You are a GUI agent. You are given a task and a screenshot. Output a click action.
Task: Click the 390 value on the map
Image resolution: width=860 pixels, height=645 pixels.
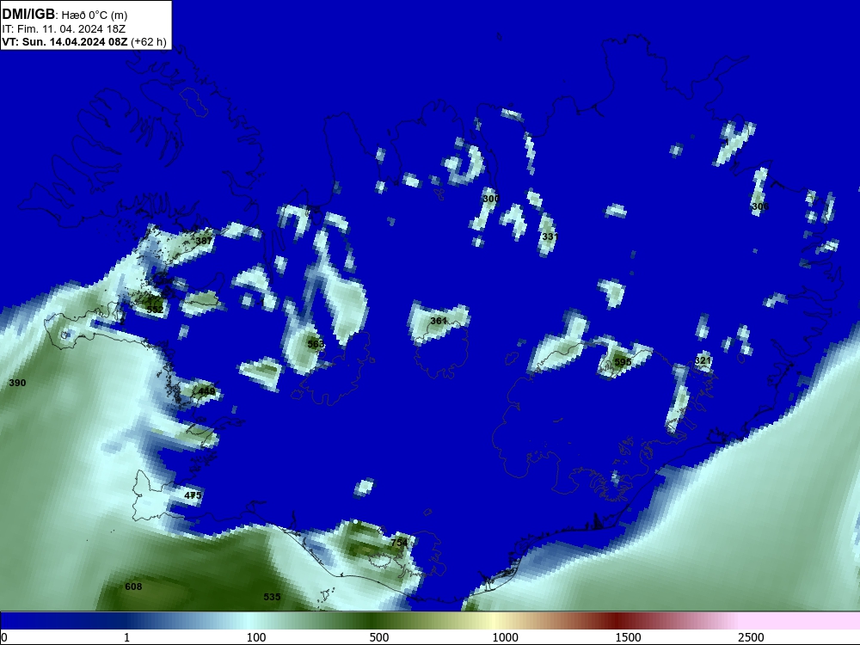pos(17,383)
